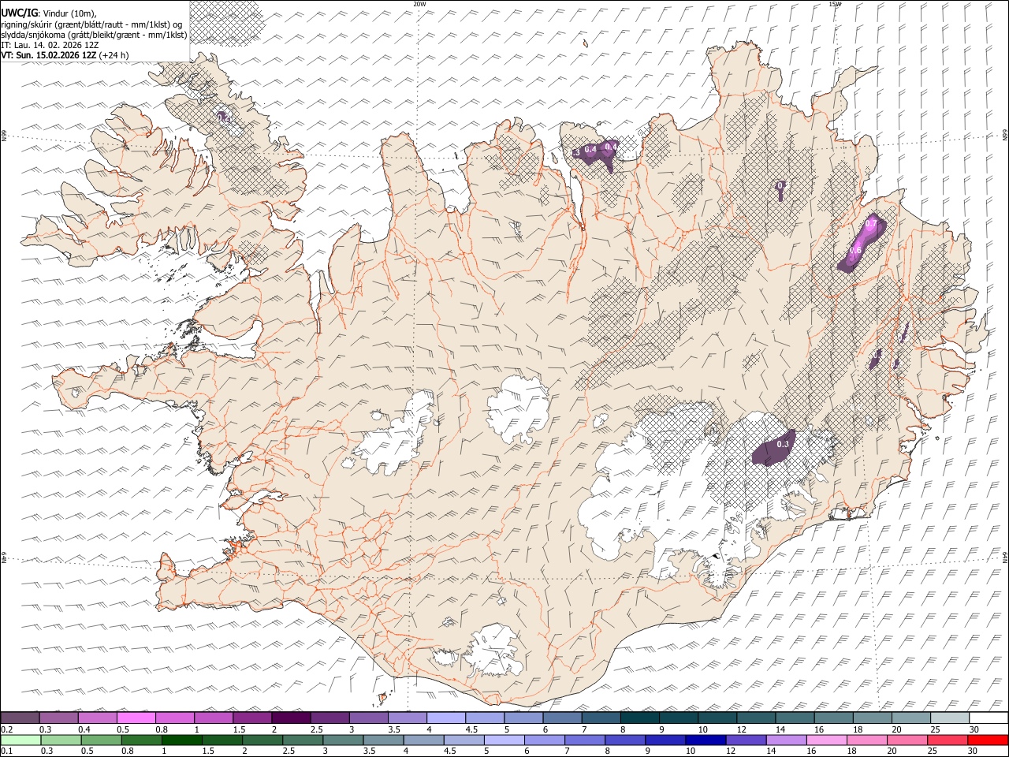The image size is (1009, 757).
Task: Click the '4.5' value under the upper color scale
Action: 471,729
